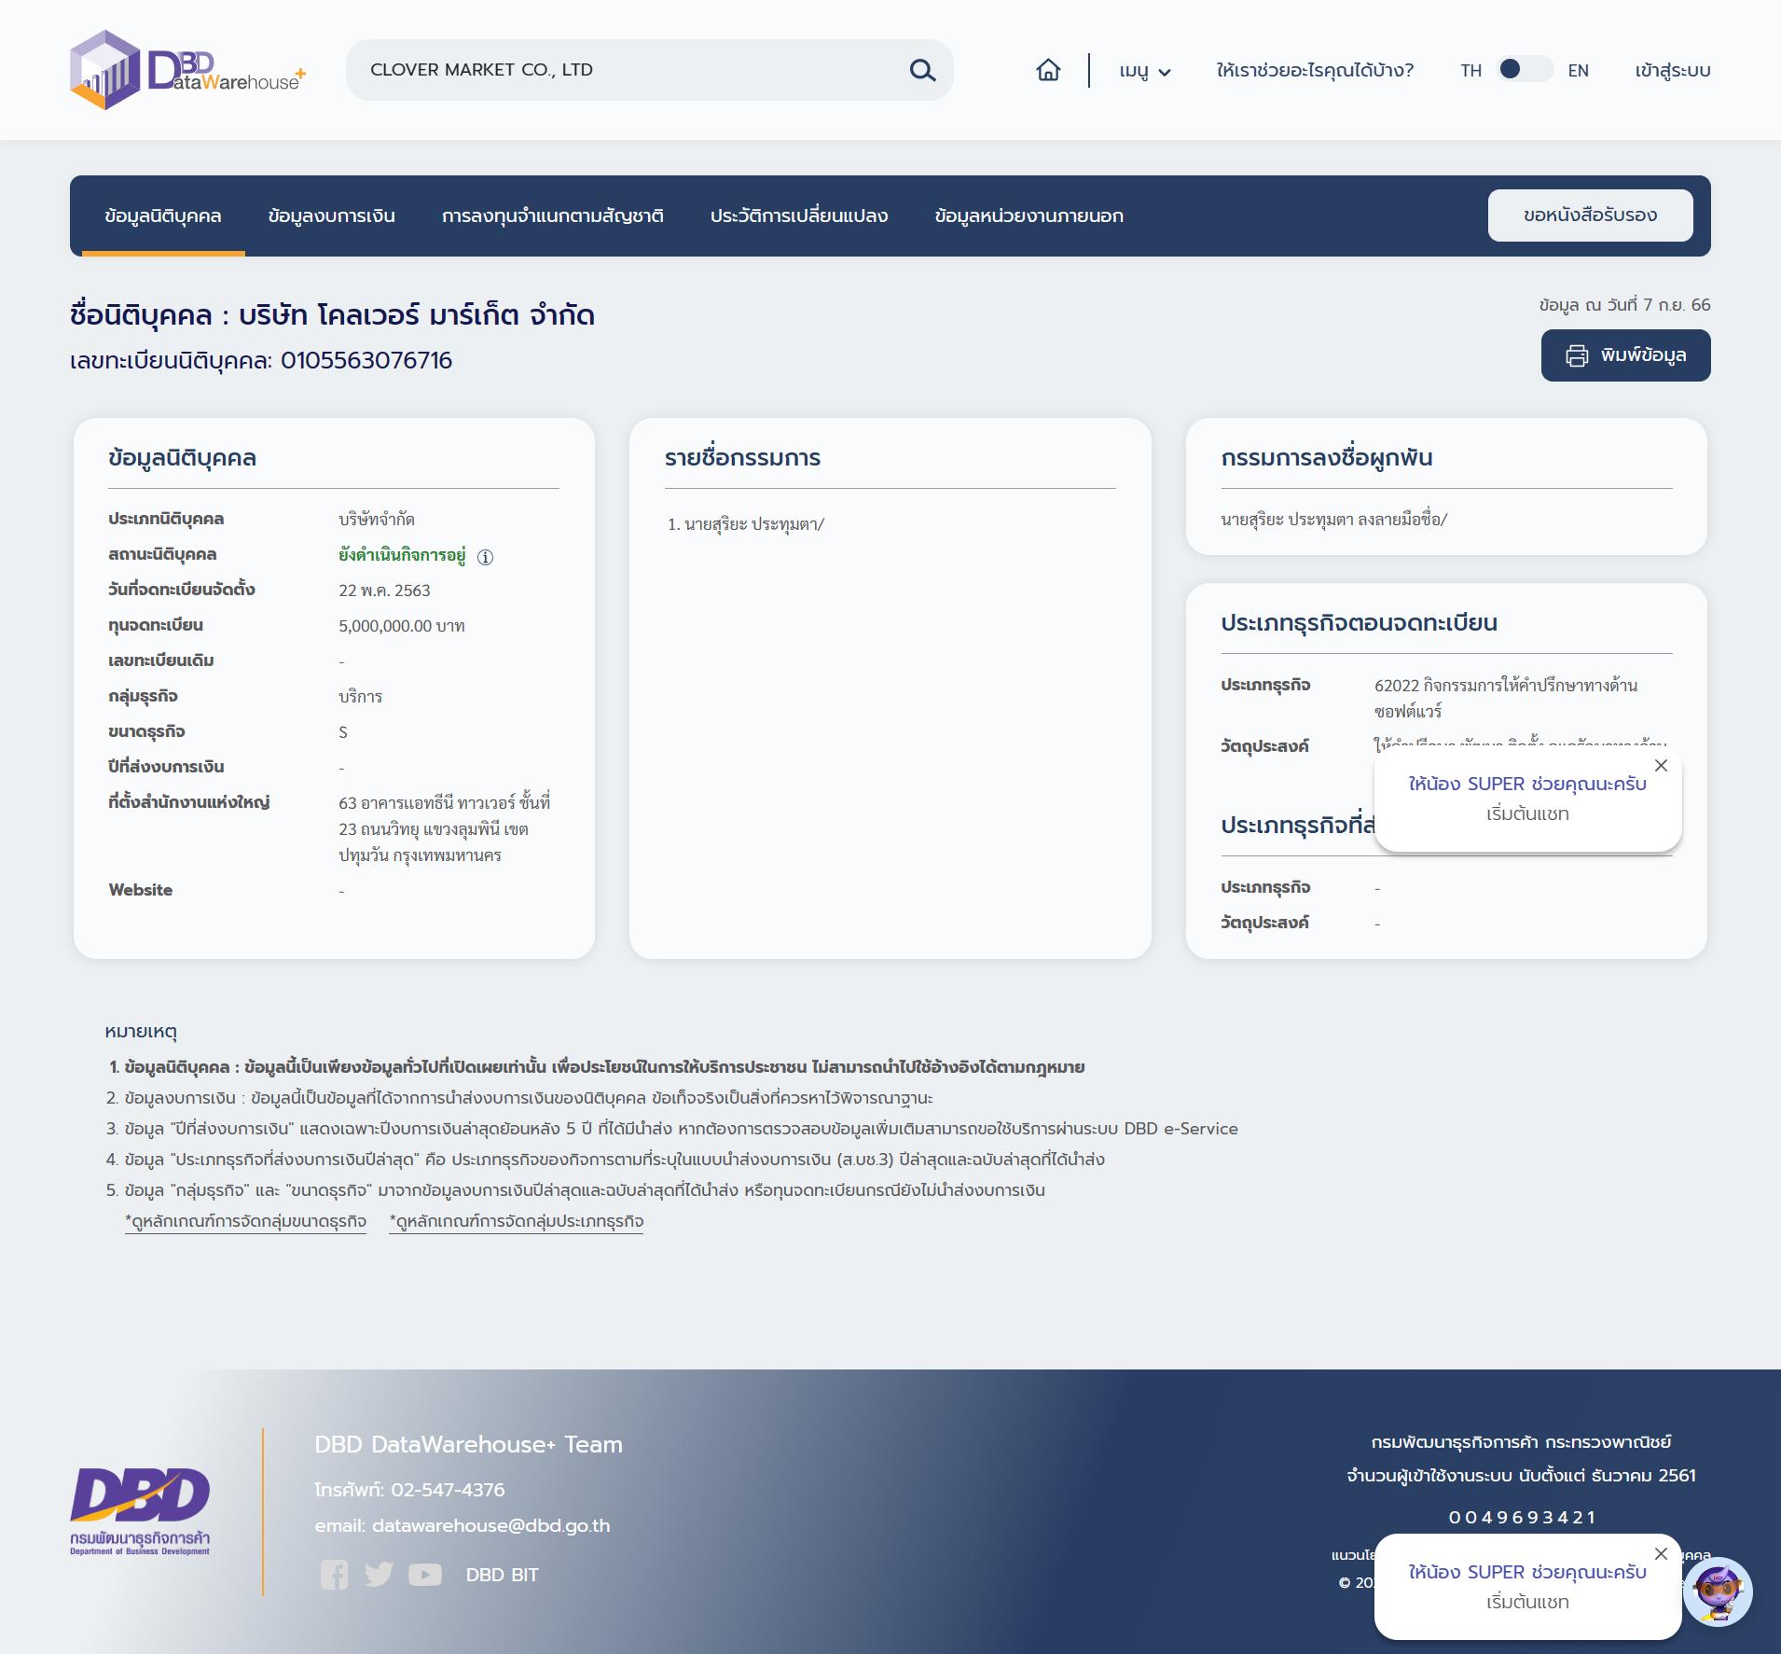The height and width of the screenshot is (1654, 1781).
Task: Open the ข้อมูลหน่วยงานภายนอก tab
Action: click(x=1029, y=215)
